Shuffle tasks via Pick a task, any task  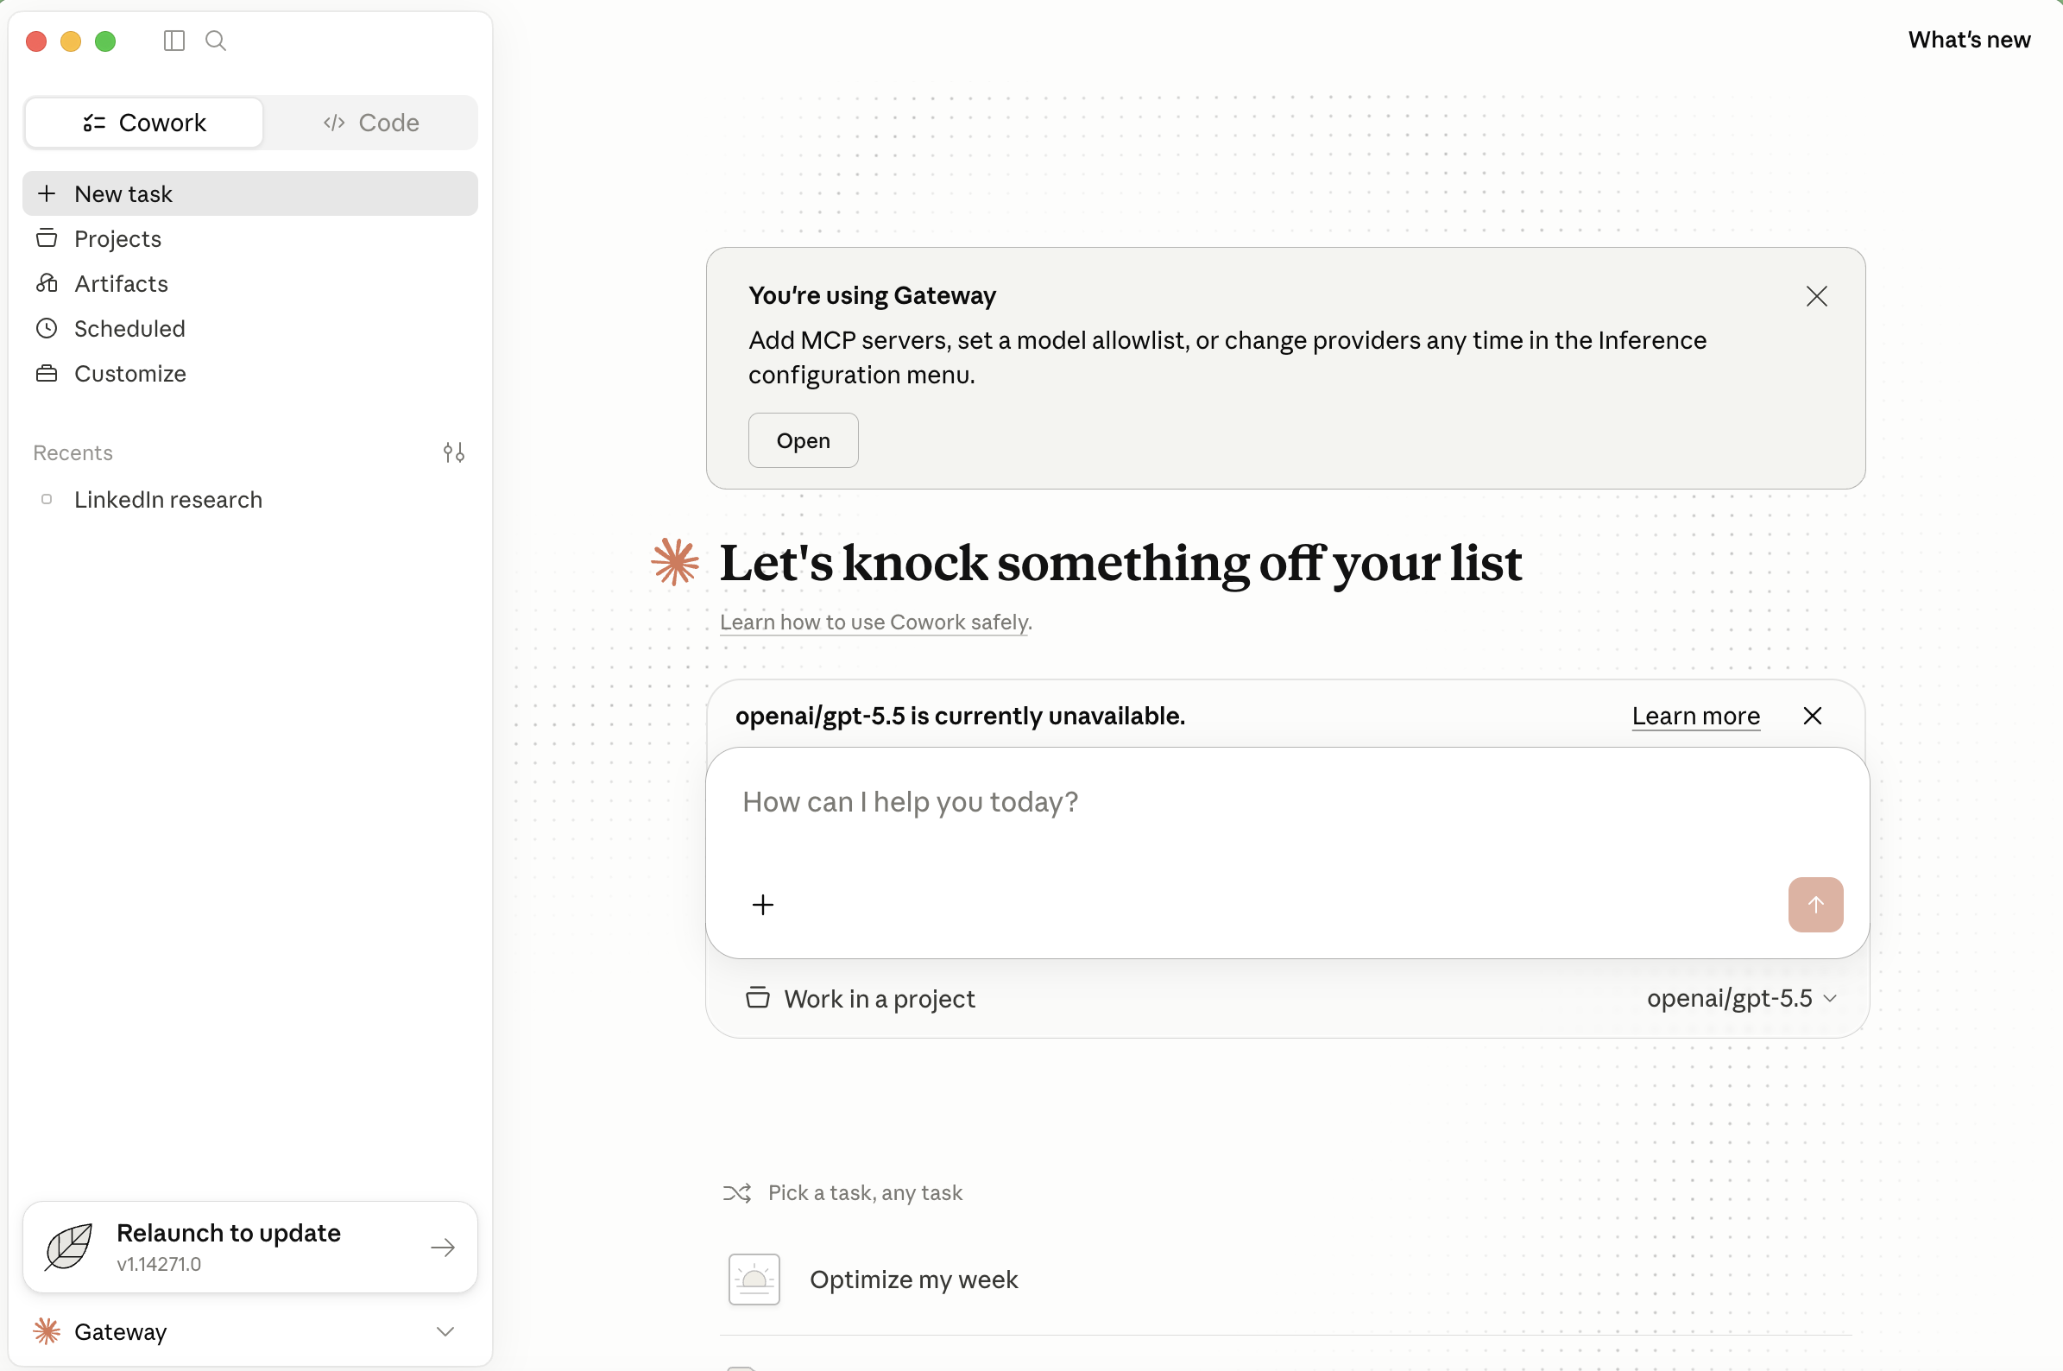pyautogui.click(x=842, y=1192)
